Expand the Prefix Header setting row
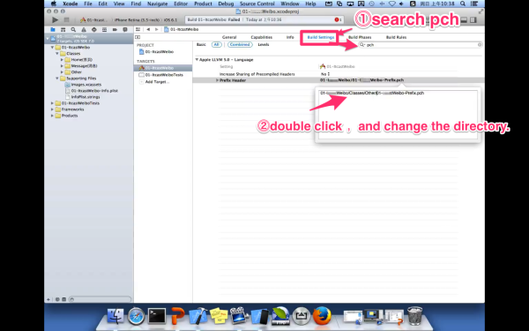This screenshot has height=331, width=529. pyautogui.click(x=217, y=80)
